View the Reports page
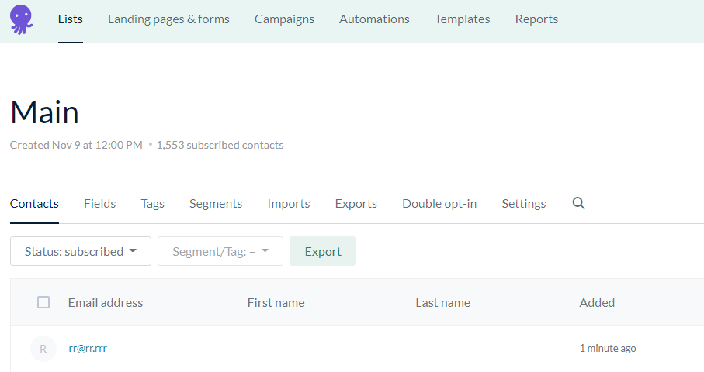The image size is (704, 372). pyautogui.click(x=536, y=19)
